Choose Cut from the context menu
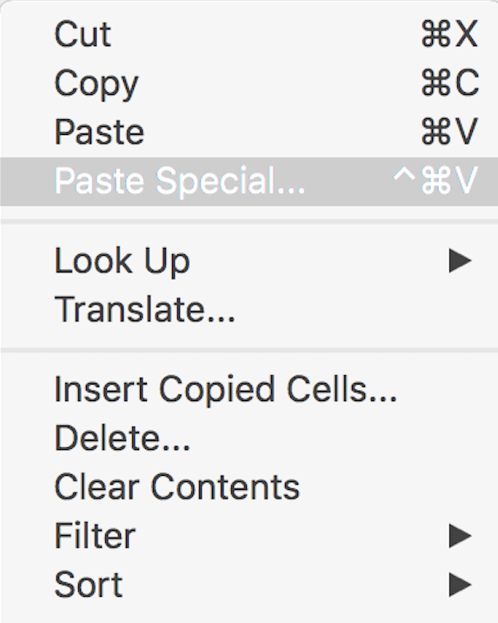This screenshot has width=498, height=623. pyautogui.click(x=249, y=34)
